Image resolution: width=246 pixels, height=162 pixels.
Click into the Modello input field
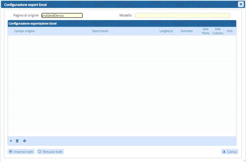point(182,16)
